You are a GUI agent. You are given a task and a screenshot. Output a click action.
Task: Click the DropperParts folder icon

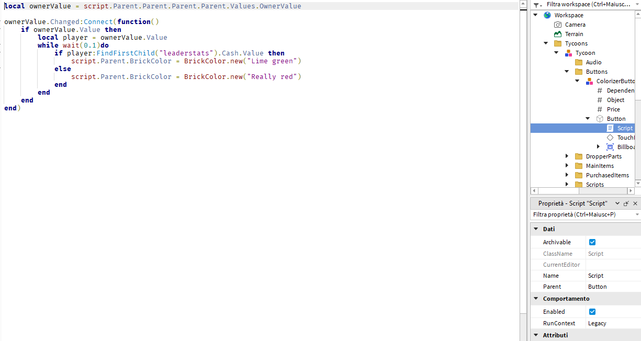click(x=579, y=156)
